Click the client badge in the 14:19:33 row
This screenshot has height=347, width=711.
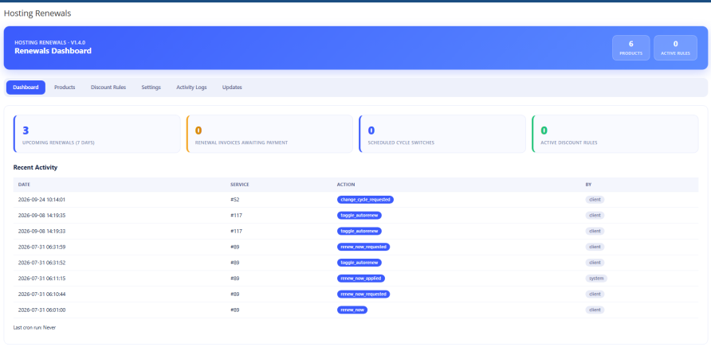595,231
